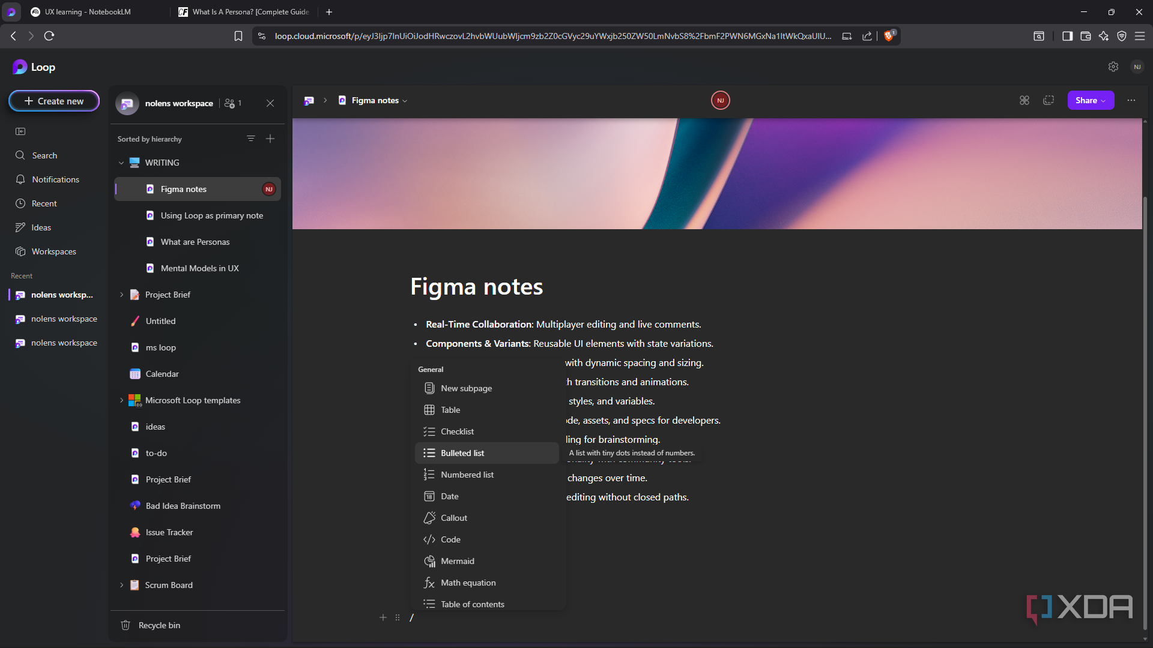Choose Bulleted list option

point(487,453)
